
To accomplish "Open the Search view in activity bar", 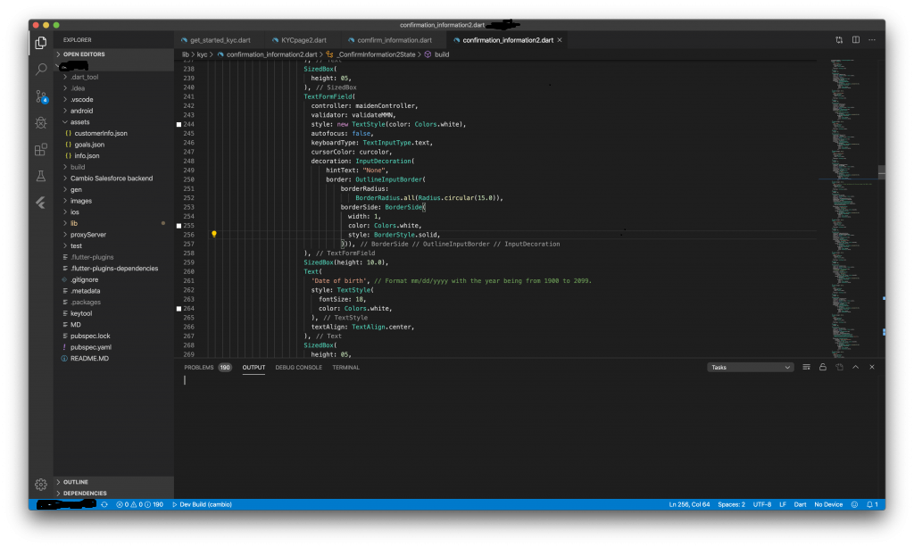I will (41, 69).
